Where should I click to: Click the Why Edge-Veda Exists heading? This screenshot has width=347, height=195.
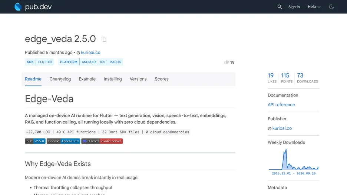[x=58, y=164]
